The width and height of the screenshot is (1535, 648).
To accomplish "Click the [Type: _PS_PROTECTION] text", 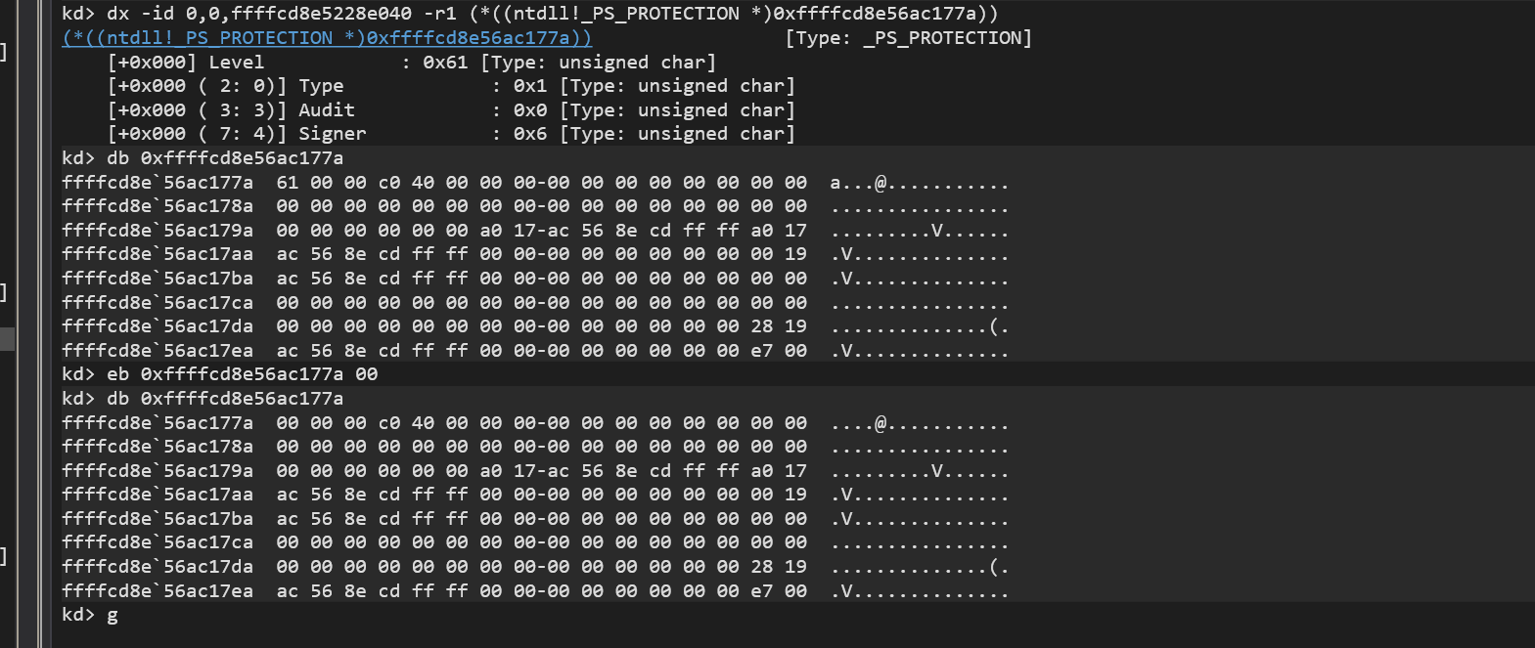I will tap(908, 38).
